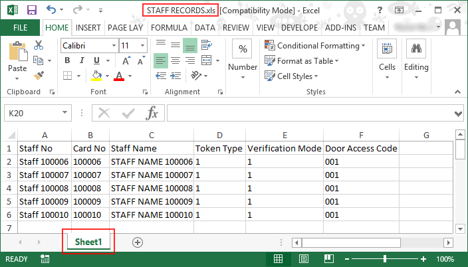Toggle Bold formatting
468x267 pixels.
tap(67, 61)
